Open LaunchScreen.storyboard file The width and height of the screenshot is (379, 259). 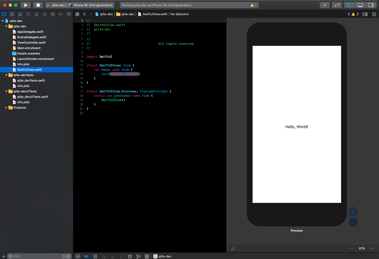pos(35,59)
